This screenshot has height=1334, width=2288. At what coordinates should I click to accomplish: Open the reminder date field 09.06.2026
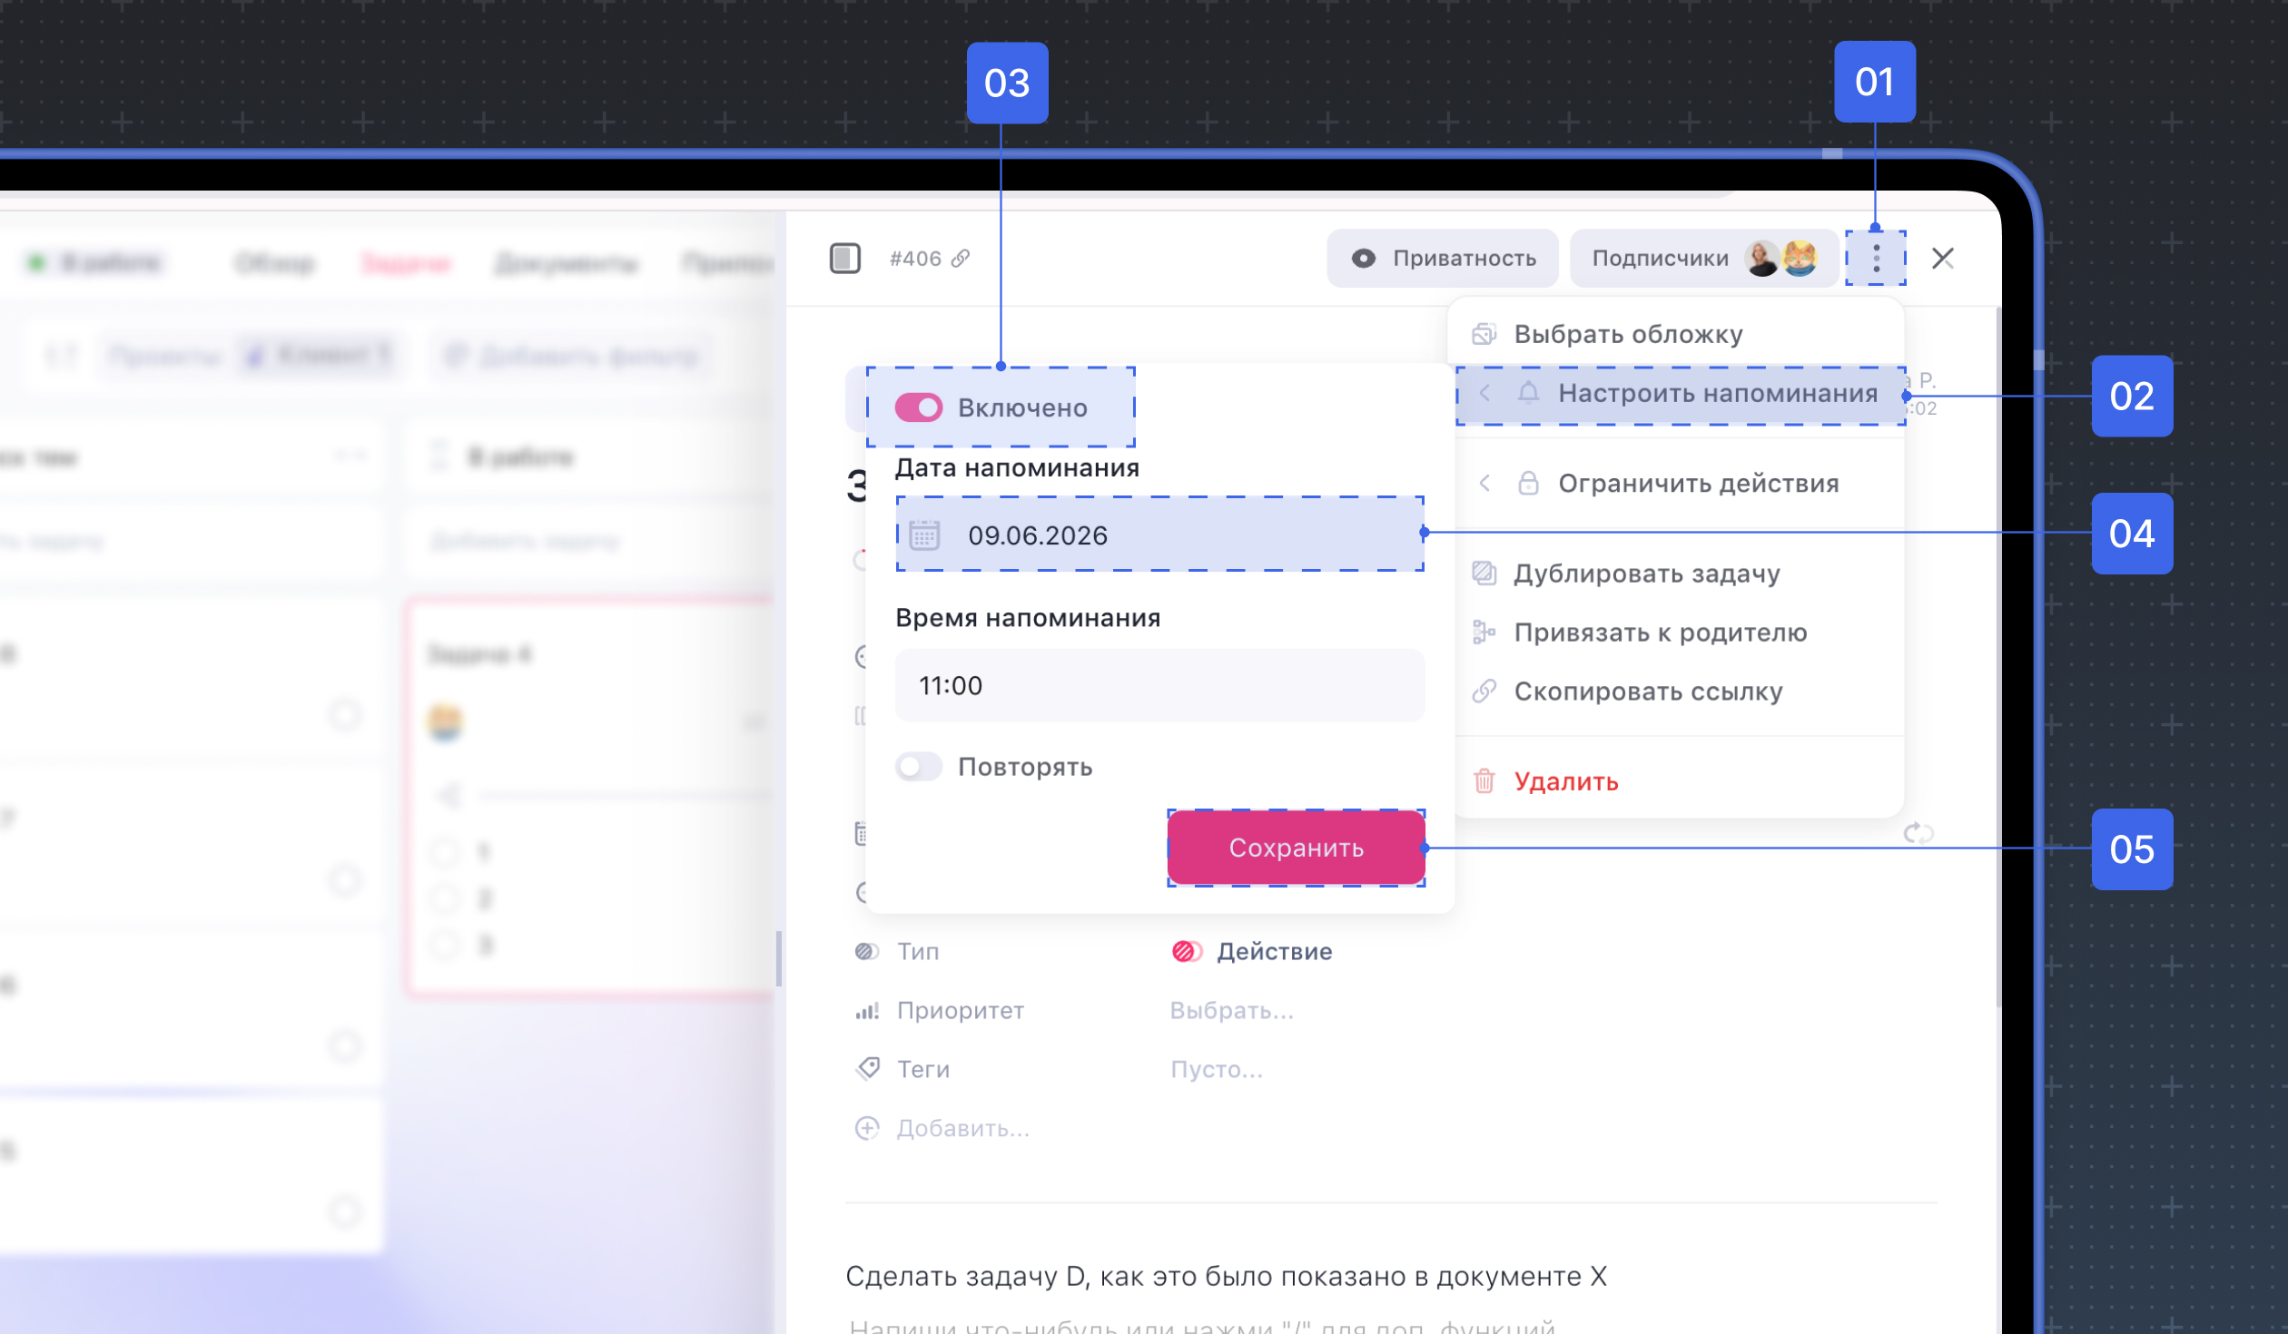click(x=1159, y=535)
